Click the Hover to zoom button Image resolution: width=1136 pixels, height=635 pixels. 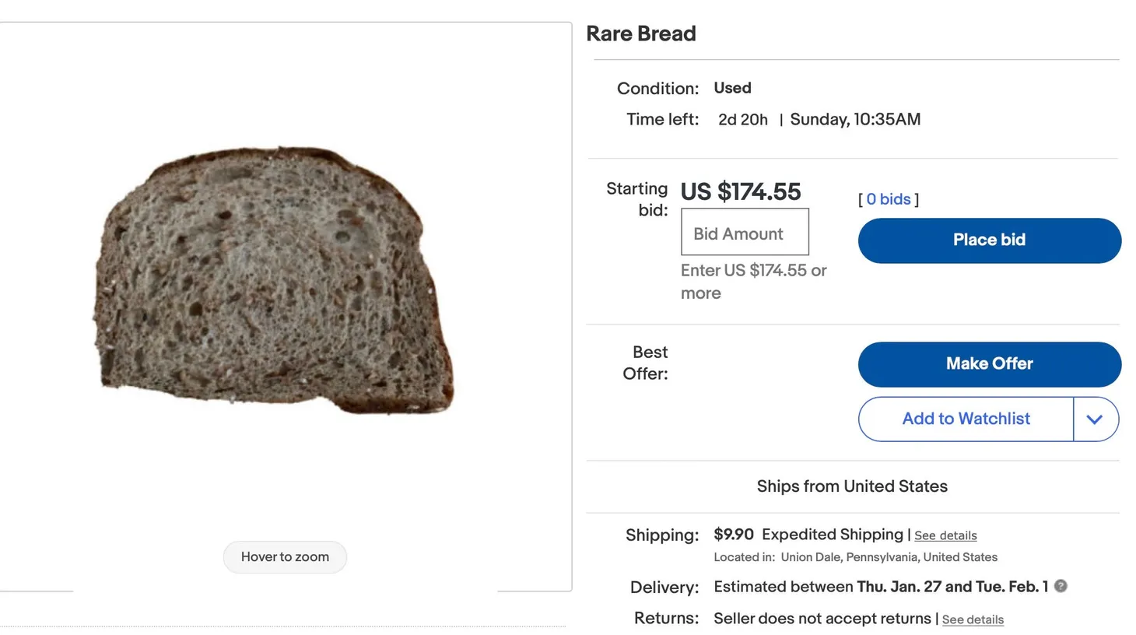tap(285, 557)
